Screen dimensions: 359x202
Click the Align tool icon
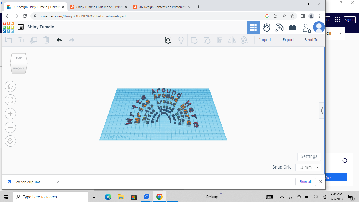coord(219,40)
